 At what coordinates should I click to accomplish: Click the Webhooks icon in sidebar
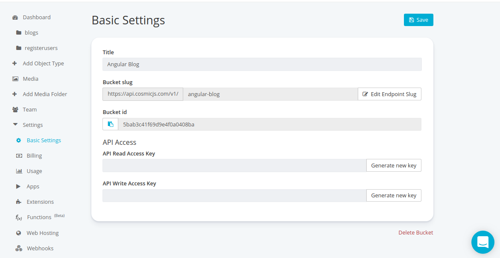[19, 249]
